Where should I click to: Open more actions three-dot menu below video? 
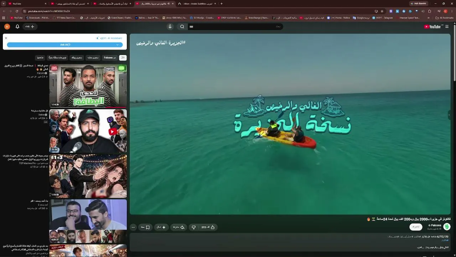pos(133,227)
